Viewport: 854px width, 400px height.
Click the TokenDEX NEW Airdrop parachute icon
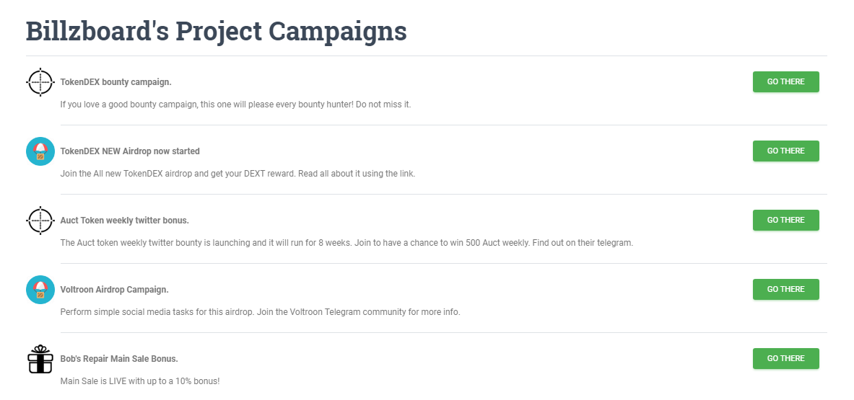coord(40,151)
